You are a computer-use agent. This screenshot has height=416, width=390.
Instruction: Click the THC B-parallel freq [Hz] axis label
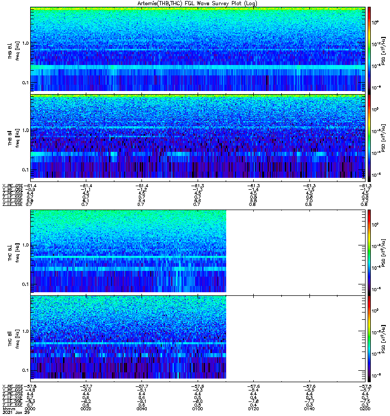[17, 339]
